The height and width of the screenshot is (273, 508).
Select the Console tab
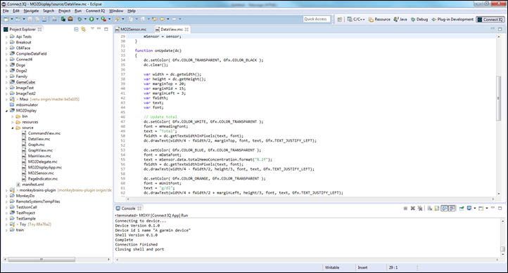128,208
